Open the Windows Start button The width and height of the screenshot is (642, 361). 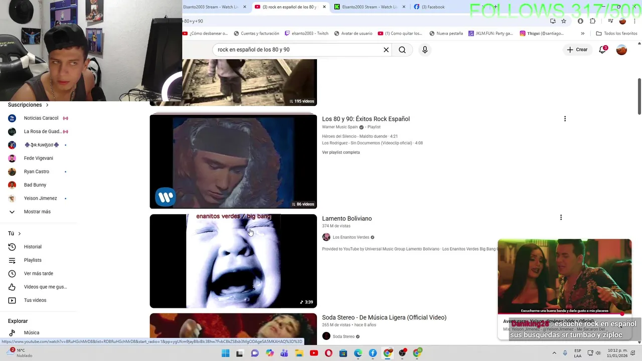pyautogui.click(x=226, y=353)
